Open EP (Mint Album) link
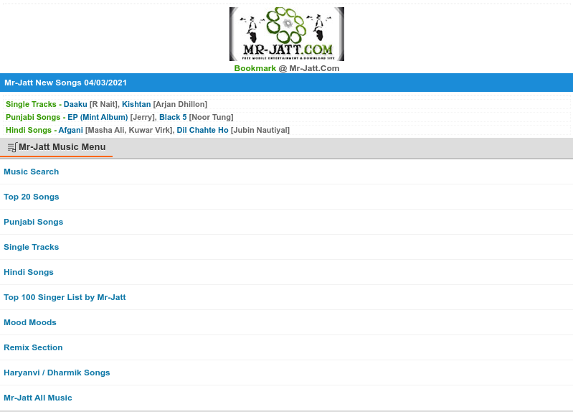The height and width of the screenshot is (412, 573). pos(98,117)
